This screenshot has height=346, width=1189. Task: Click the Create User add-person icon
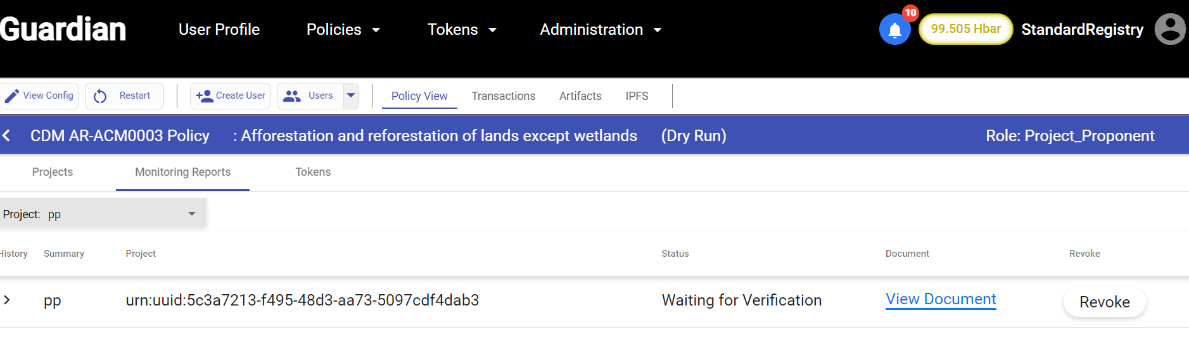tap(204, 96)
